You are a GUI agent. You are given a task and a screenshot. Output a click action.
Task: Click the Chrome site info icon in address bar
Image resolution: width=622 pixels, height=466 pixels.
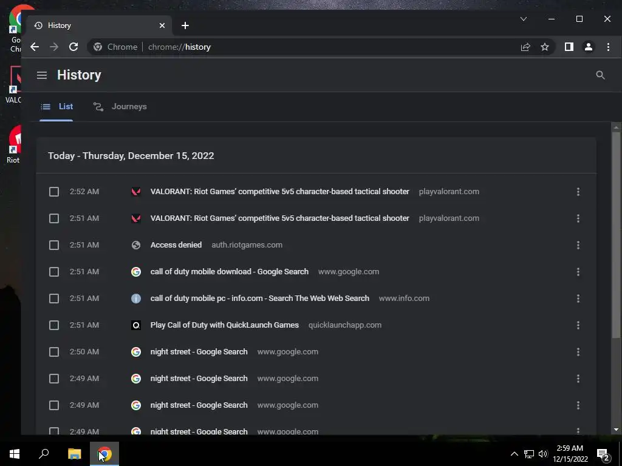point(98,47)
